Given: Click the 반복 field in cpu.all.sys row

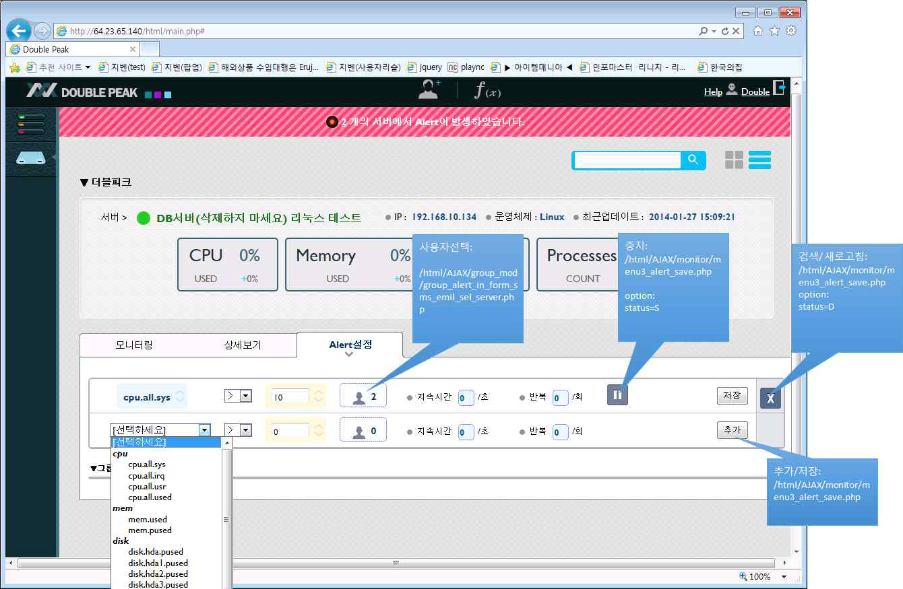Looking at the screenshot, I should click(x=560, y=397).
